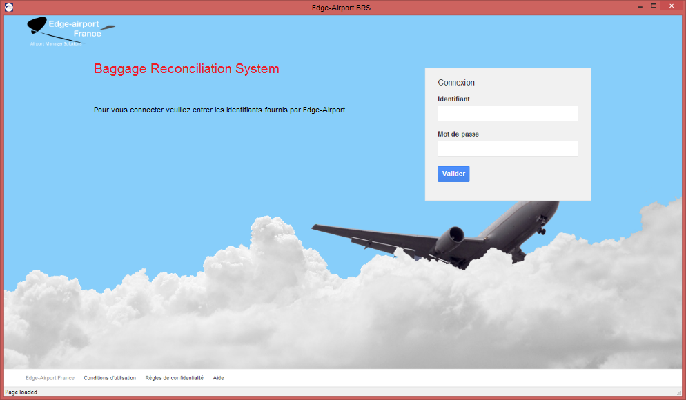The width and height of the screenshot is (686, 400).
Task: Focus the Mot de passe field
Action: 507,149
